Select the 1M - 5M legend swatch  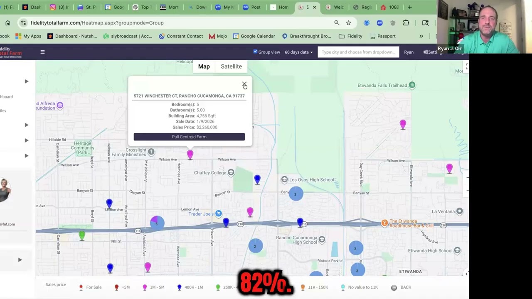145,287
